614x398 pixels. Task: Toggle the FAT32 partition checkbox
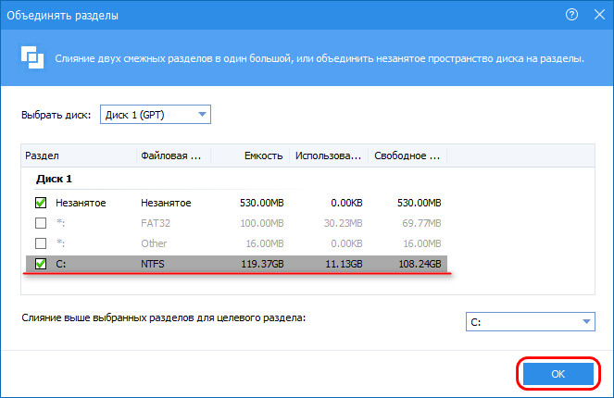(x=41, y=223)
